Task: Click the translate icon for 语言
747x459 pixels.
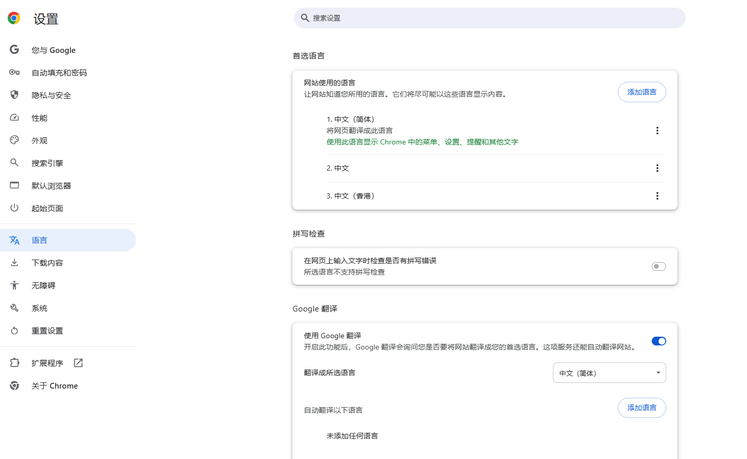Action: pos(14,240)
